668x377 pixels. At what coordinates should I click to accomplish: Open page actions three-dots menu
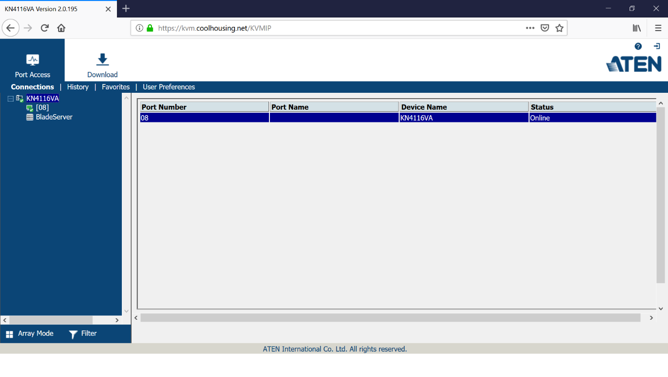tap(530, 28)
